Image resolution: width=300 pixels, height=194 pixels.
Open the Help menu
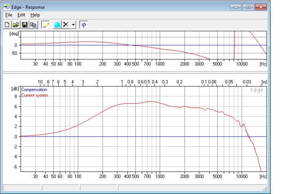[x=35, y=15]
